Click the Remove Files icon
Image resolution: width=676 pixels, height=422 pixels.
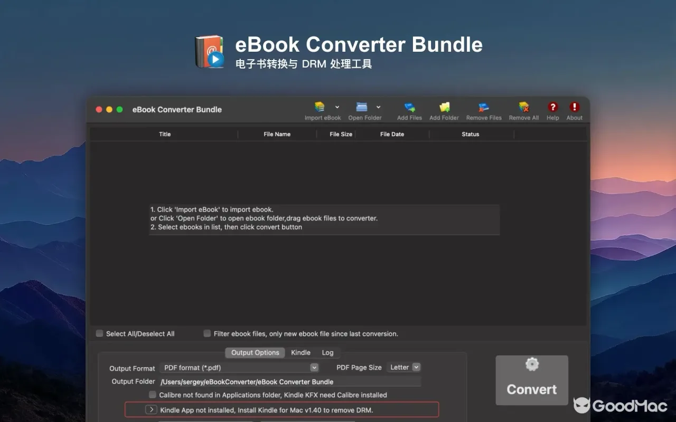(x=484, y=107)
